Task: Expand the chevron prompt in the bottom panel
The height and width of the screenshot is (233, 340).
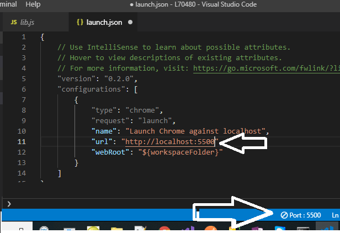Action: pyautogui.click(x=8, y=203)
